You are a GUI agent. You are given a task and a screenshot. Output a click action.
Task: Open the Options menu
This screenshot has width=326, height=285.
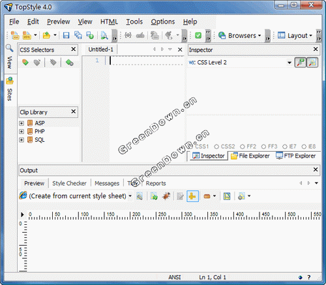pos(163,22)
